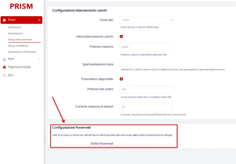The height and width of the screenshot is (164, 236).
Task: Open the Fonte dati dropdown
Action: pos(146,20)
